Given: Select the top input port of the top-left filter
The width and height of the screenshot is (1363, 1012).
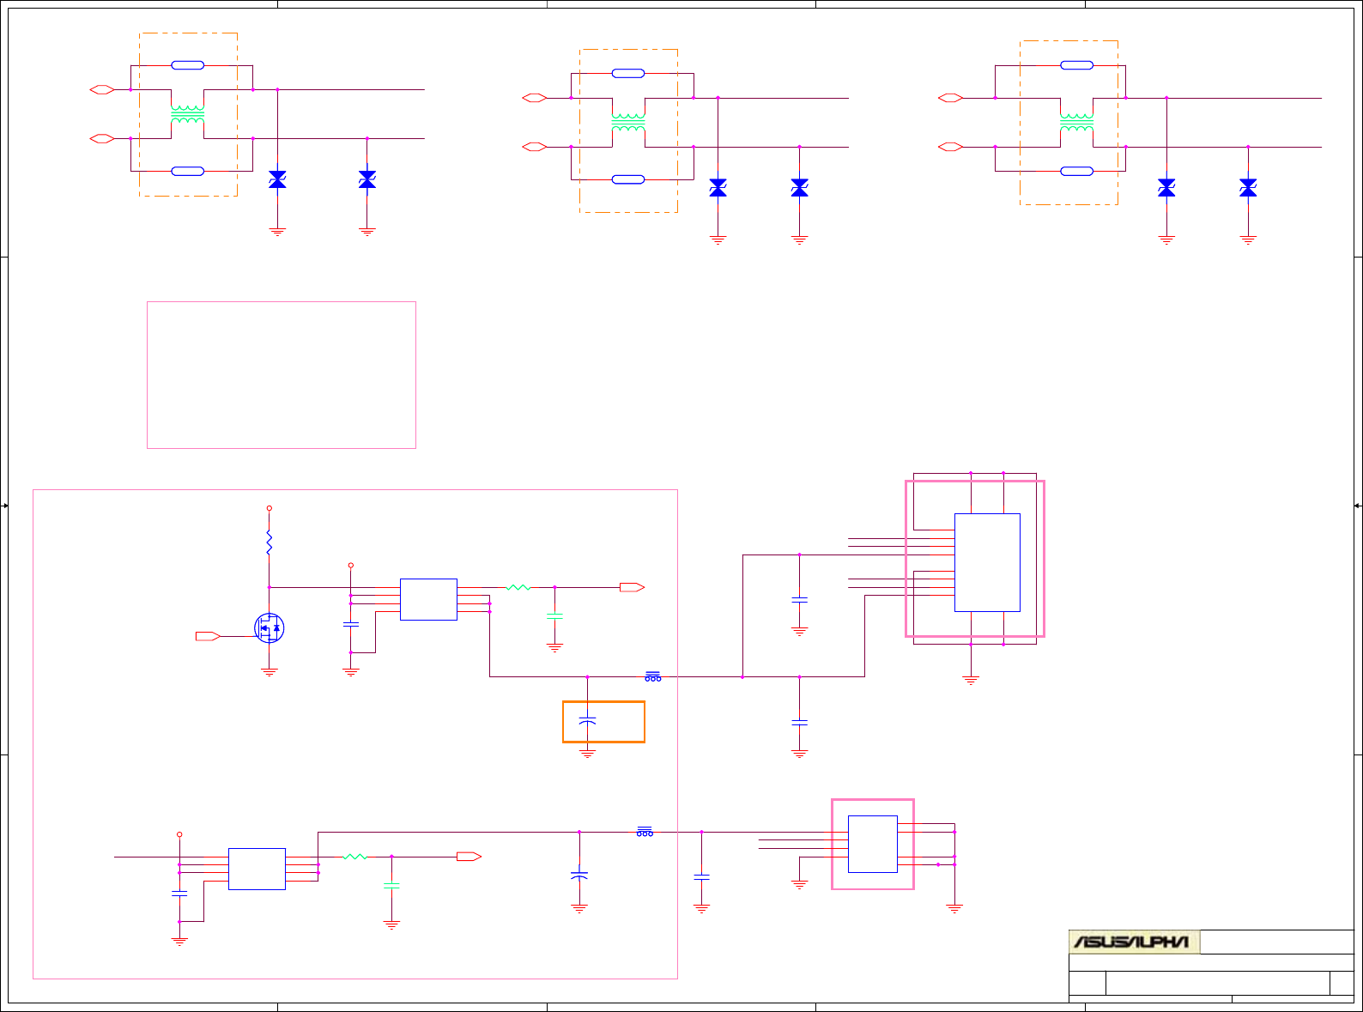Looking at the screenshot, I should click(x=102, y=89).
